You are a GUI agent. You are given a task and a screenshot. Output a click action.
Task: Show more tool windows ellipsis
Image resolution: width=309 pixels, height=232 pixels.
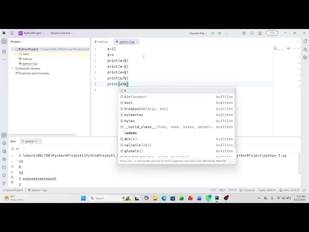coord(4,59)
